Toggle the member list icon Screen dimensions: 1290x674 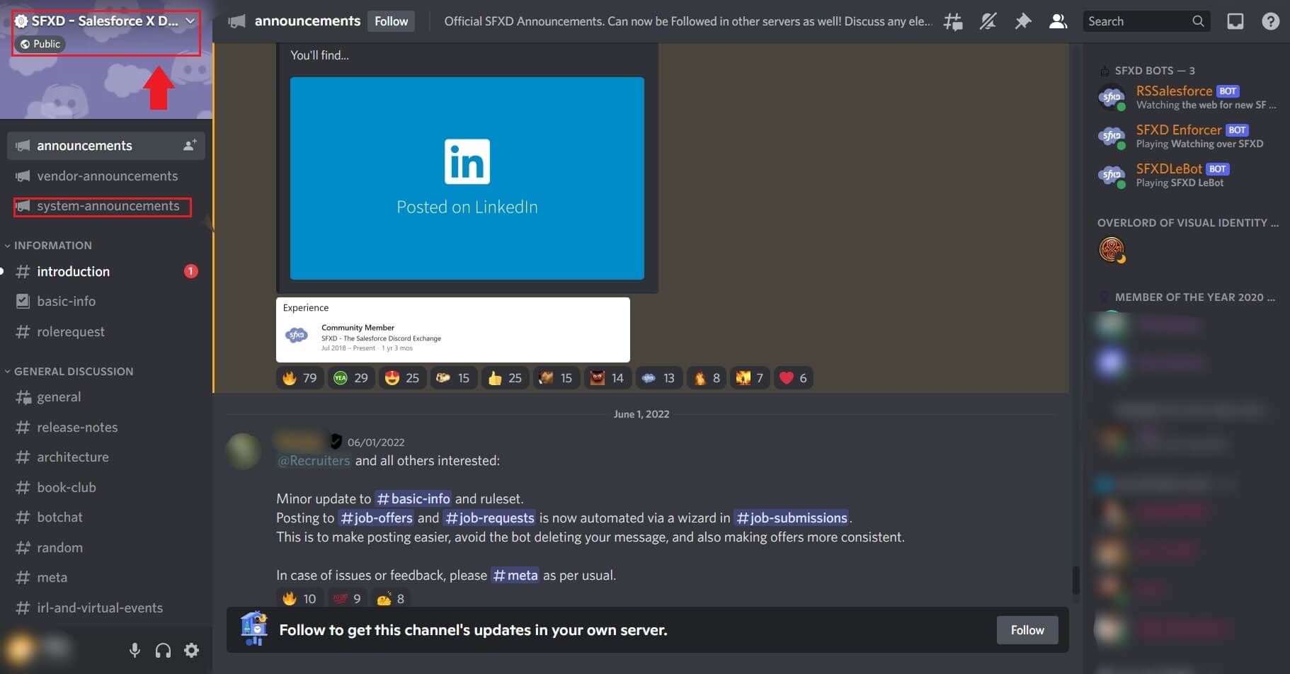click(1058, 22)
